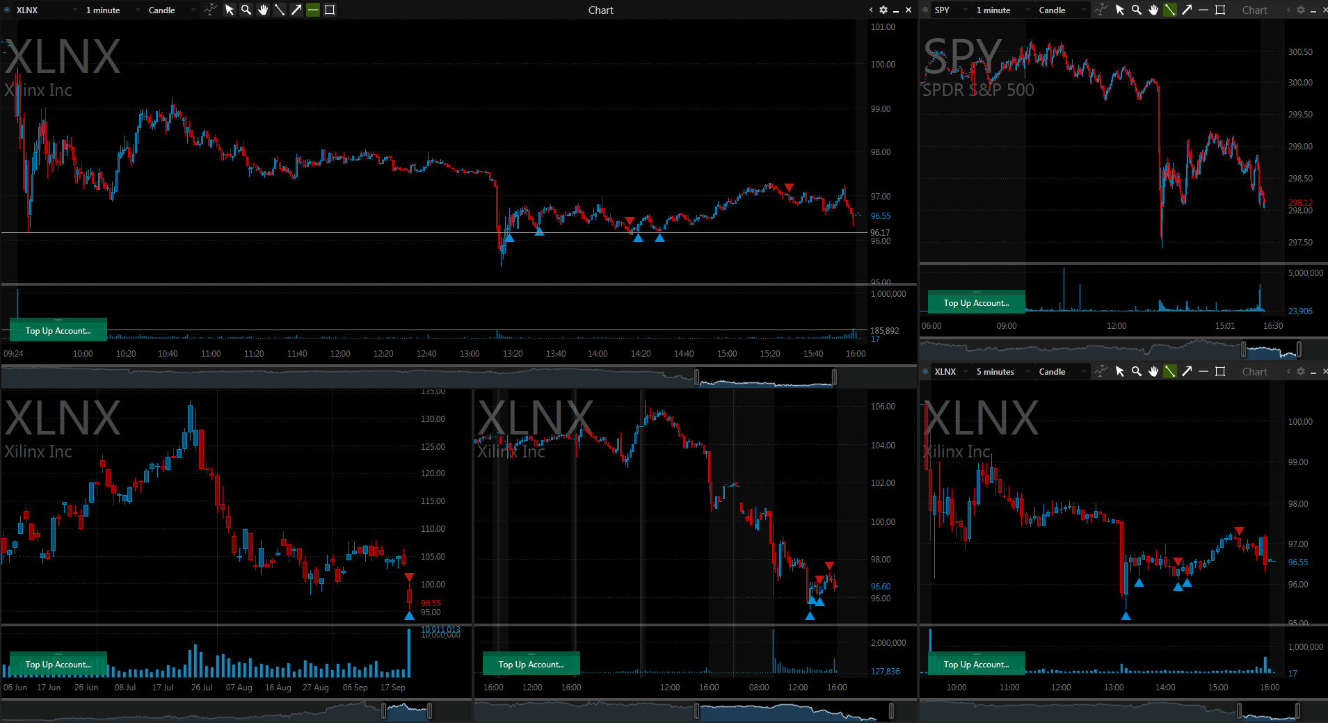Toggle the link radio button beside the SPY symbol
The height and width of the screenshot is (723, 1328).
[925, 10]
